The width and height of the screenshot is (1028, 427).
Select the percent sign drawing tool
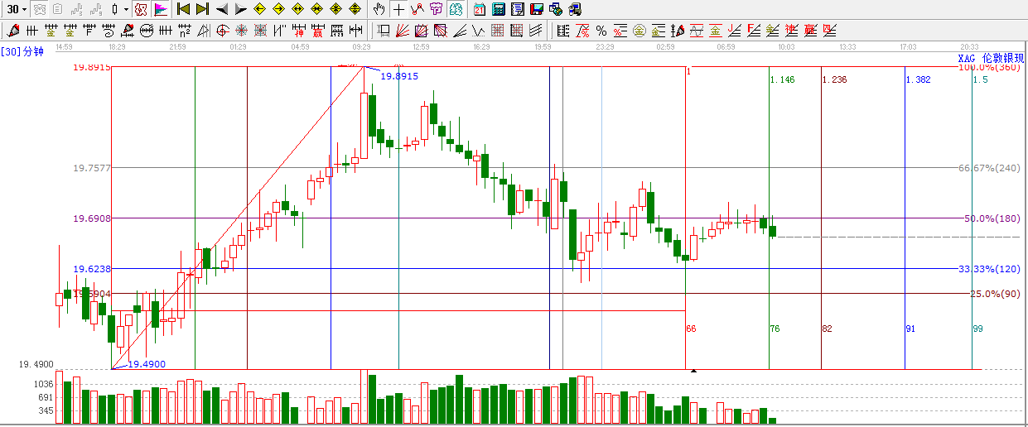pyautogui.click(x=601, y=31)
